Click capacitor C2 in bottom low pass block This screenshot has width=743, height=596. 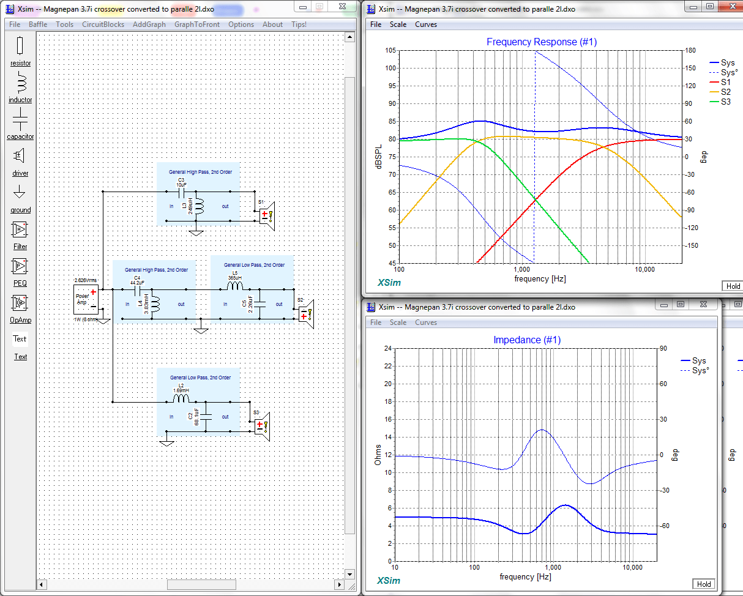point(206,417)
